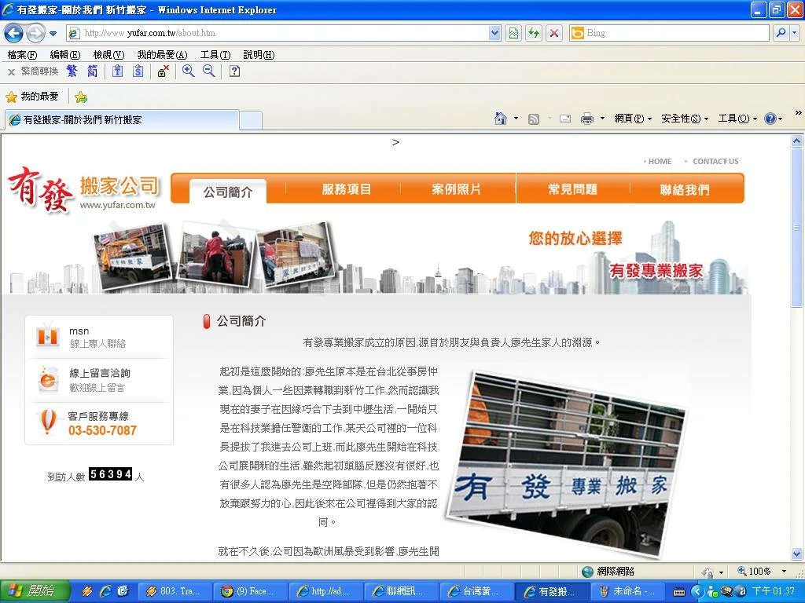Image resolution: width=805 pixels, height=603 pixels.
Task: Open the 網頁 command bar dropdown
Action: 633,119
